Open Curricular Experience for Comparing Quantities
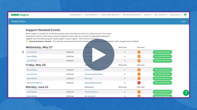197x110 pixels. click(x=162, y=74)
